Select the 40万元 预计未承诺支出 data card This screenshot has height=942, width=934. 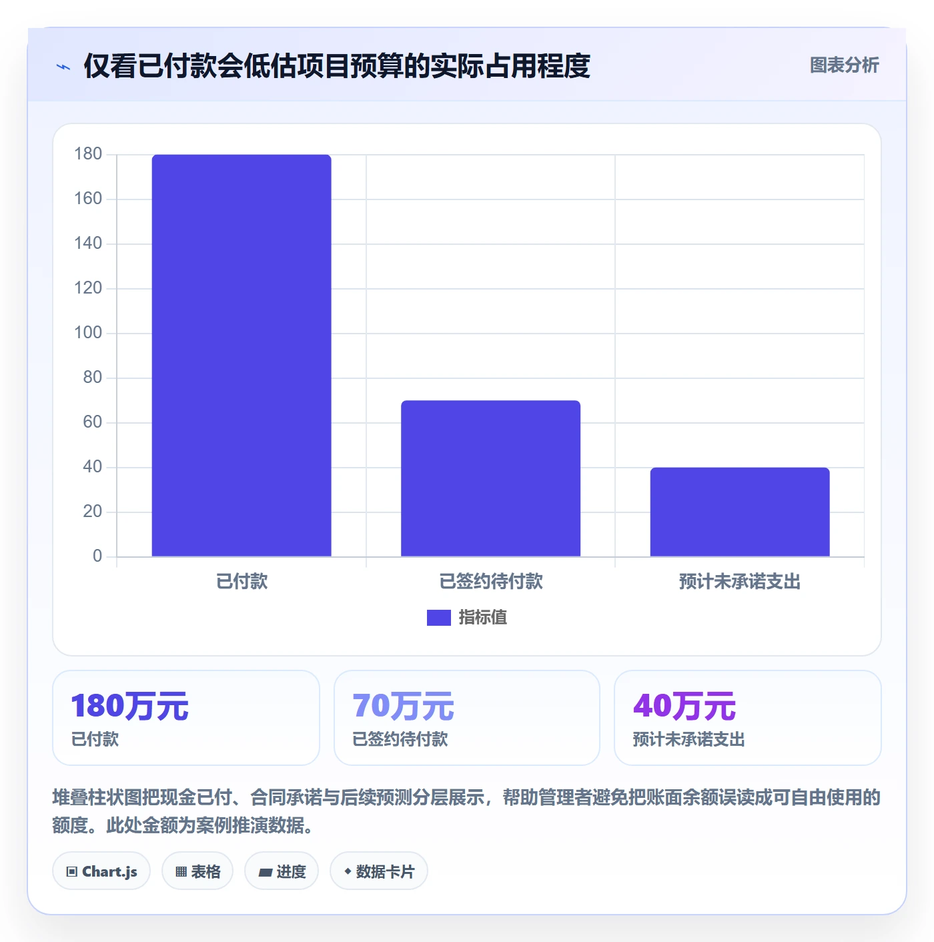pos(748,718)
